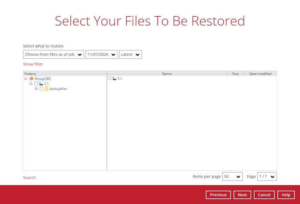Click the Show filter link
The width and height of the screenshot is (300, 204).
[33, 64]
